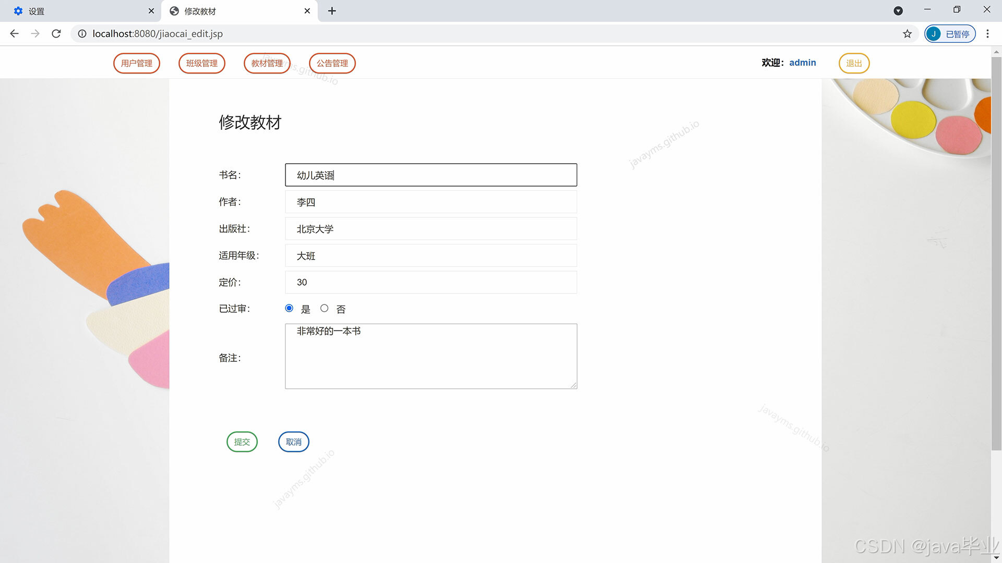Go back to previous page
This screenshot has height=563, width=1002.
pos(14,34)
